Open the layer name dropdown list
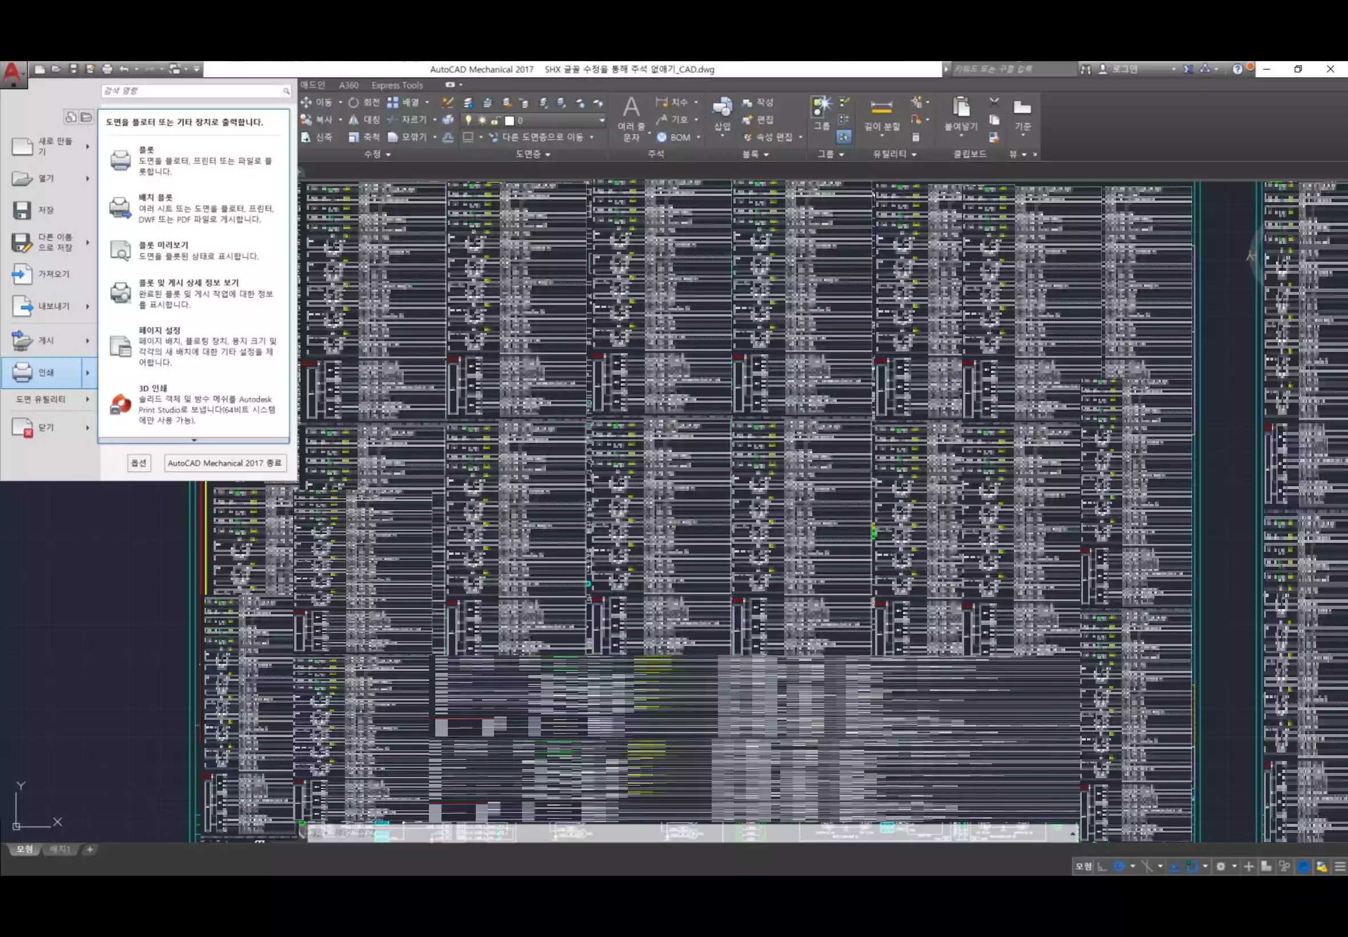This screenshot has width=1348, height=937. coord(601,121)
